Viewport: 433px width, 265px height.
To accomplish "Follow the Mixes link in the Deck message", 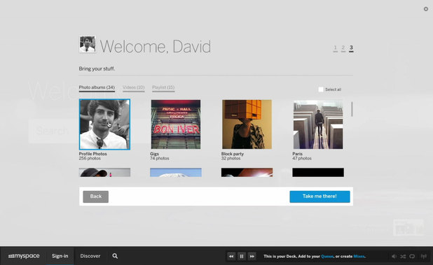I will tap(359, 257).
